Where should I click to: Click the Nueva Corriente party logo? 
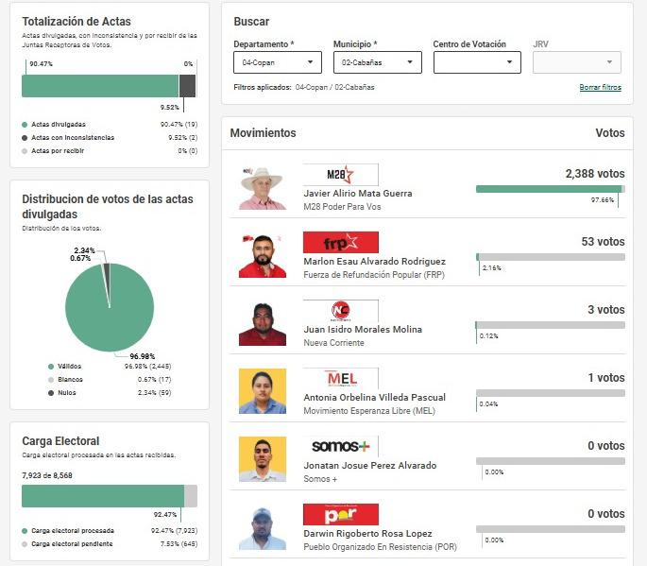tap(340, 311)
